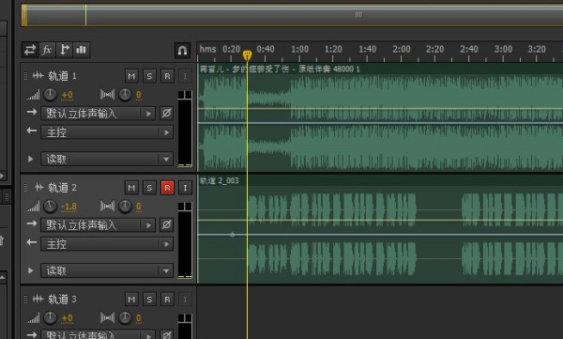Image resolution: width=563 pixels, height=339 pixels.
Task: Mute track 轨道 1
Action: pos(131,76)
